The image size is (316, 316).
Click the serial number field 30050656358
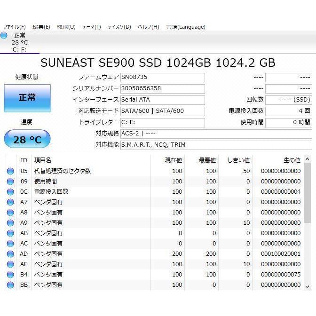(162, 89)
